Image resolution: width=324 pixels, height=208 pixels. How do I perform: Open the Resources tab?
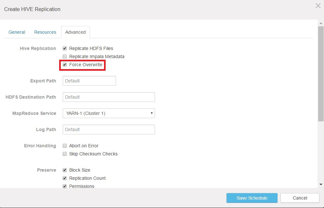point(45,32)
